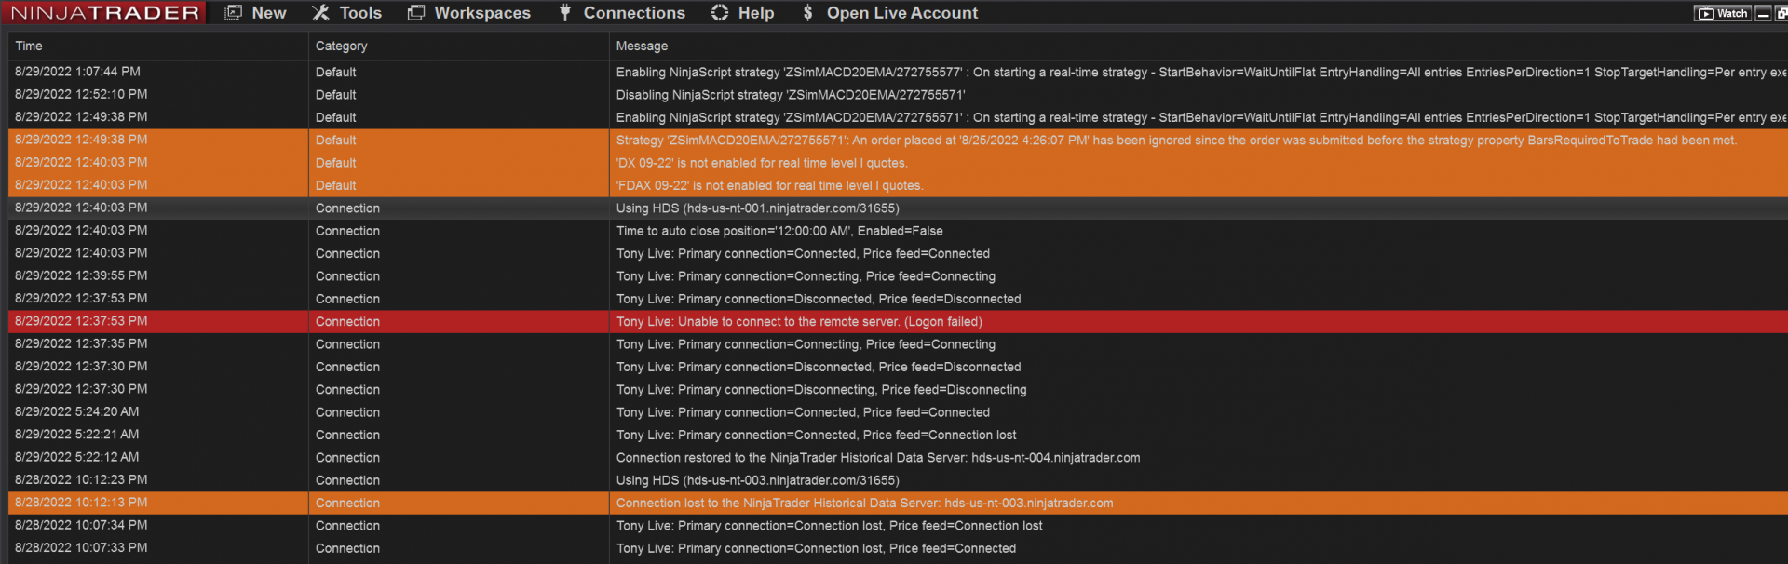Click the Watch TV icon
Viewport: 1788px width, 564px height.
coord(1706,13)
